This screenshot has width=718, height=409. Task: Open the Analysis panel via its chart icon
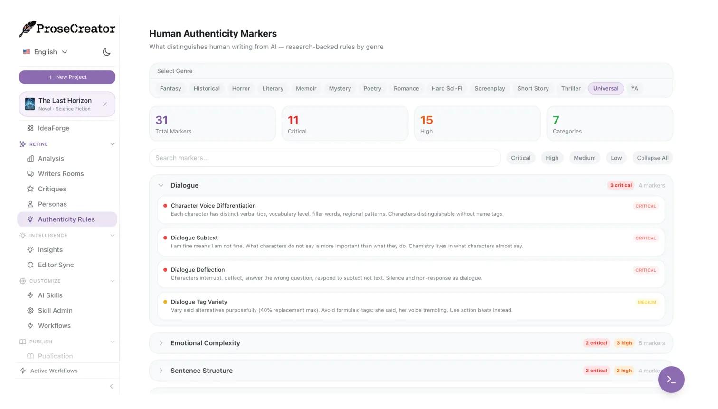30,159
